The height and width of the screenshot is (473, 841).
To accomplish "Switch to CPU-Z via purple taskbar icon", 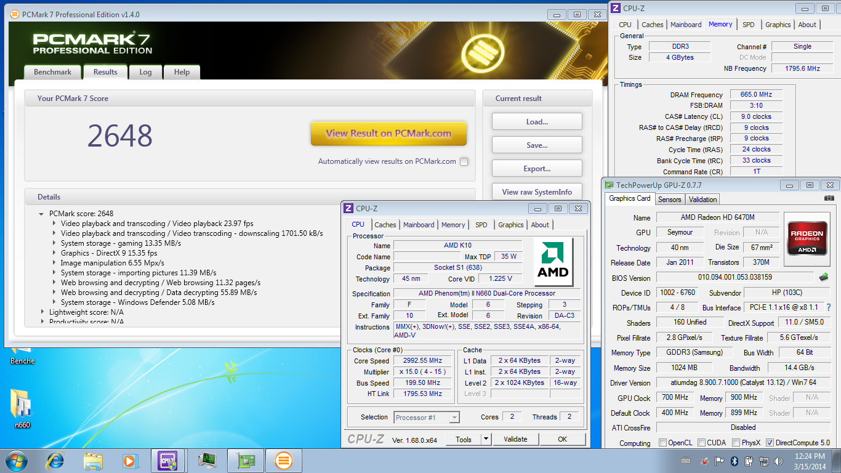I will pos(167,460).
